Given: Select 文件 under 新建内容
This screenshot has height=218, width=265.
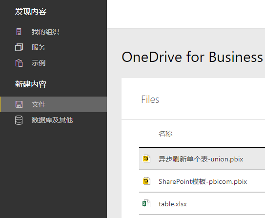Looking at the screenshot, I should point(53,104).
